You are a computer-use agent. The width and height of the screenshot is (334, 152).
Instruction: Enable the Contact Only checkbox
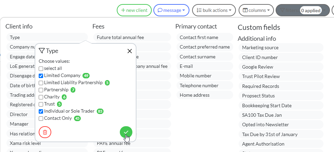(41, 118)
